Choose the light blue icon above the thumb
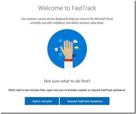136x114 pixels. [60, 40]
